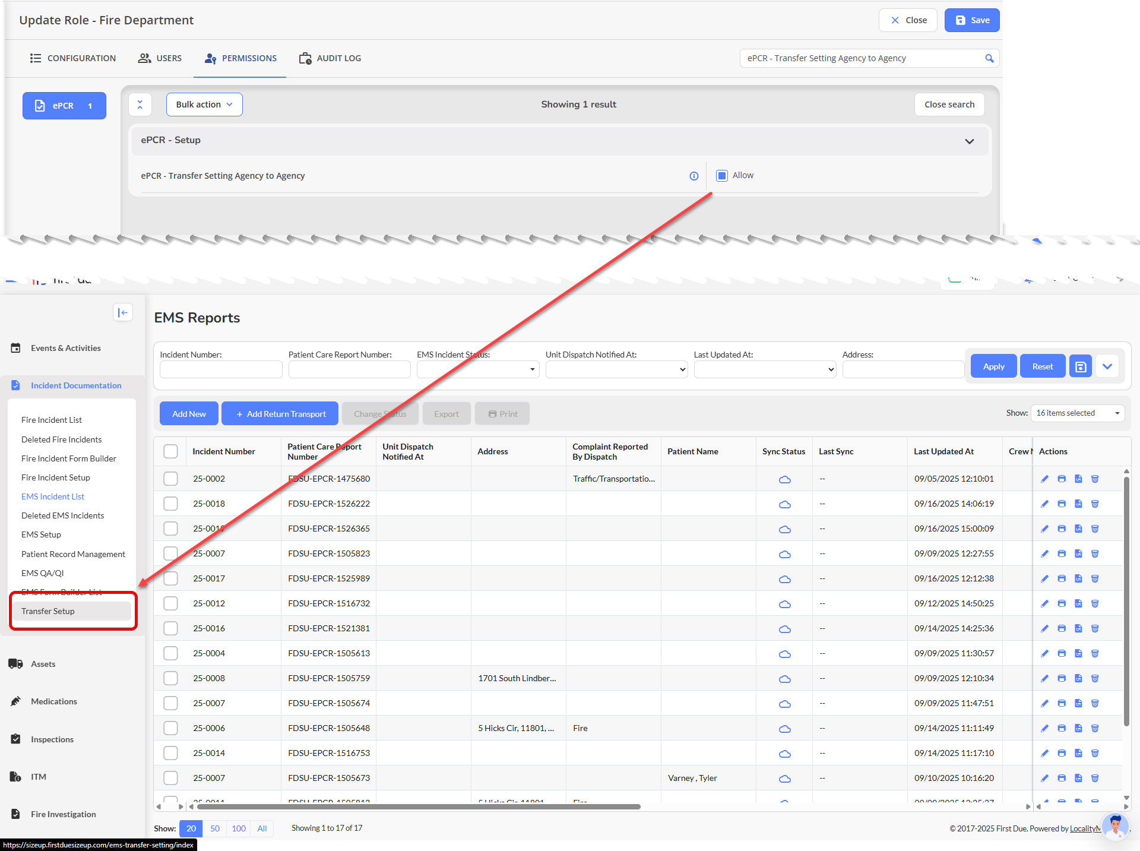Click the Apply filter button
This screenshot has width=1140, height=851.
coord(993,366)
